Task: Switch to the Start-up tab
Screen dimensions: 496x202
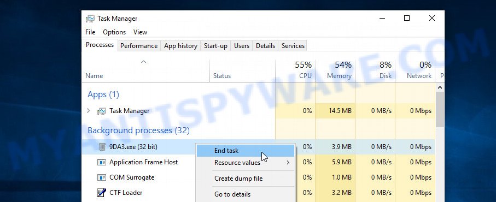Action: [x=215, y=46]
